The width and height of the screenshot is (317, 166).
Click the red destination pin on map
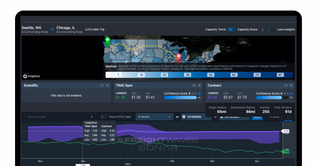(x=179, y=57)
